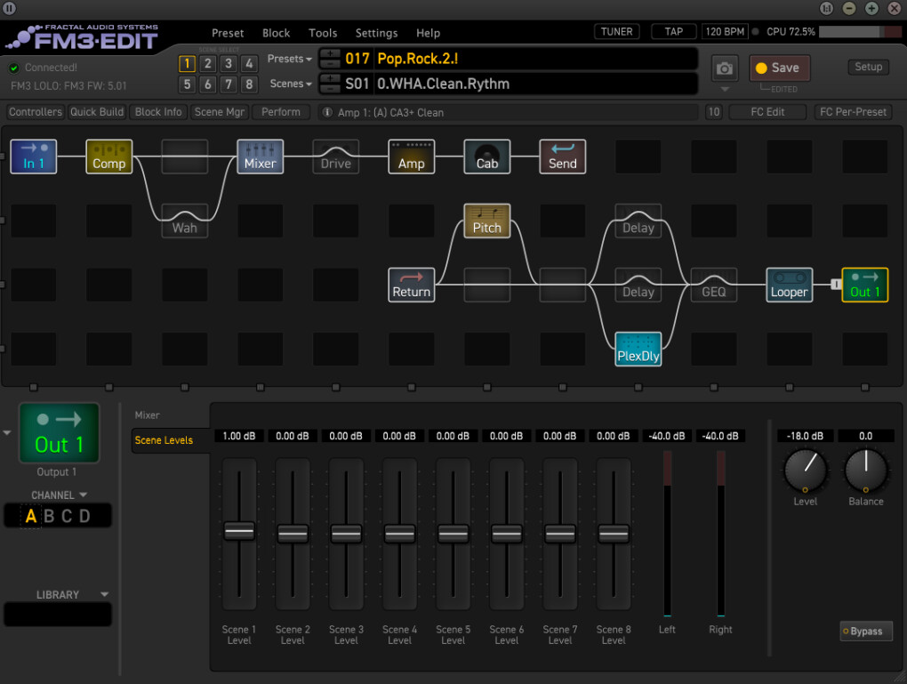907x684 pixels.
Task: Open the Scenes dropdown
Action: pyautogui.click(x=291, y=84)
